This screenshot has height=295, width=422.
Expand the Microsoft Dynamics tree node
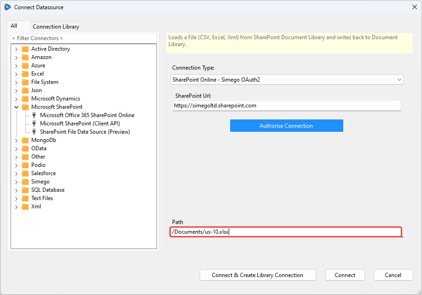(16, 98)
